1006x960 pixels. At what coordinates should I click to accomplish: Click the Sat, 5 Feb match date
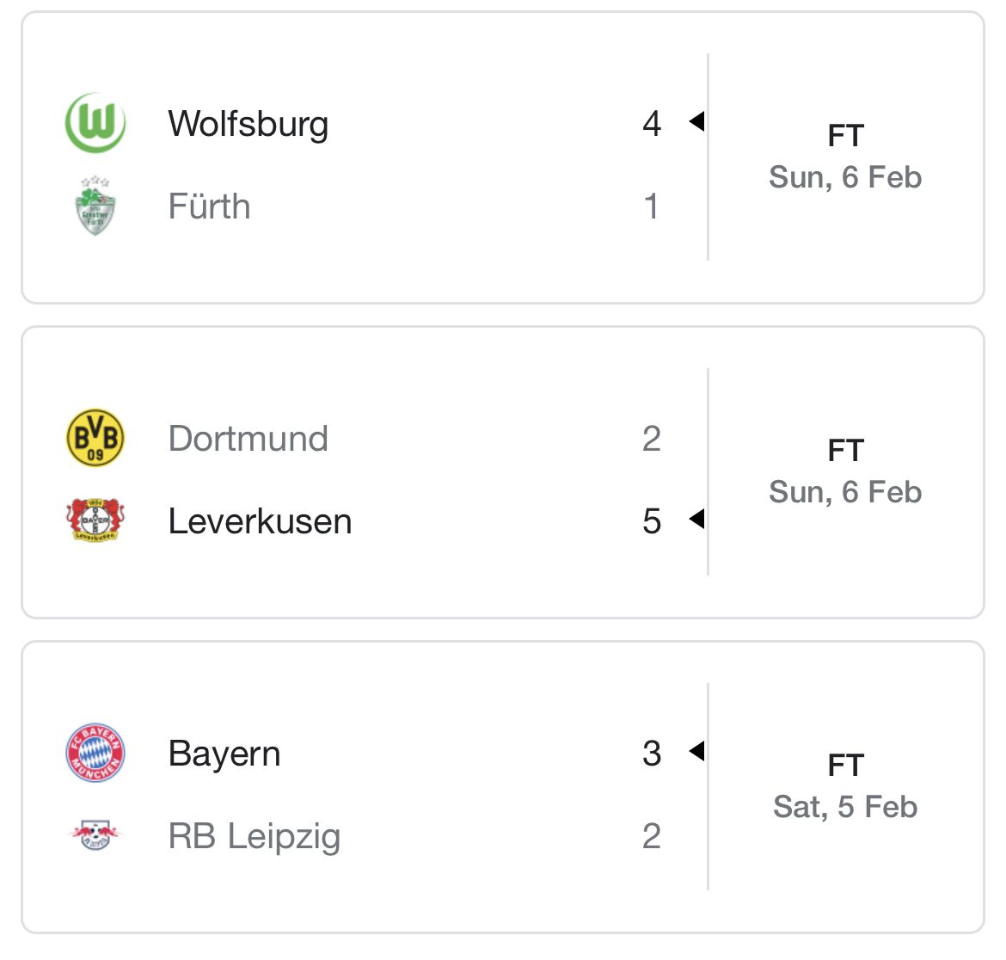point(845,807)
